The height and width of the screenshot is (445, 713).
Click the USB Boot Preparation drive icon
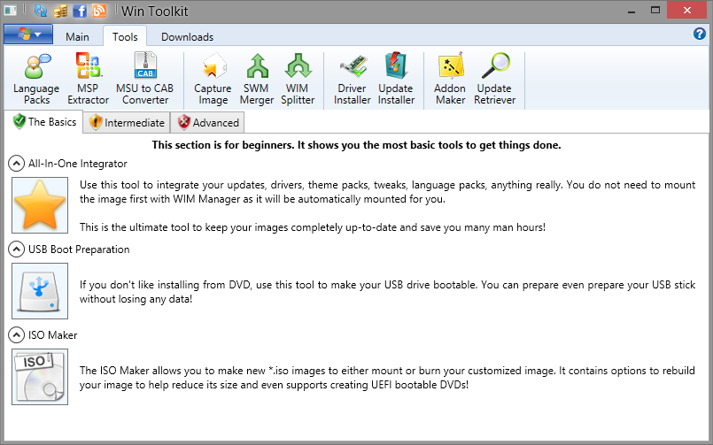(40, 291)
